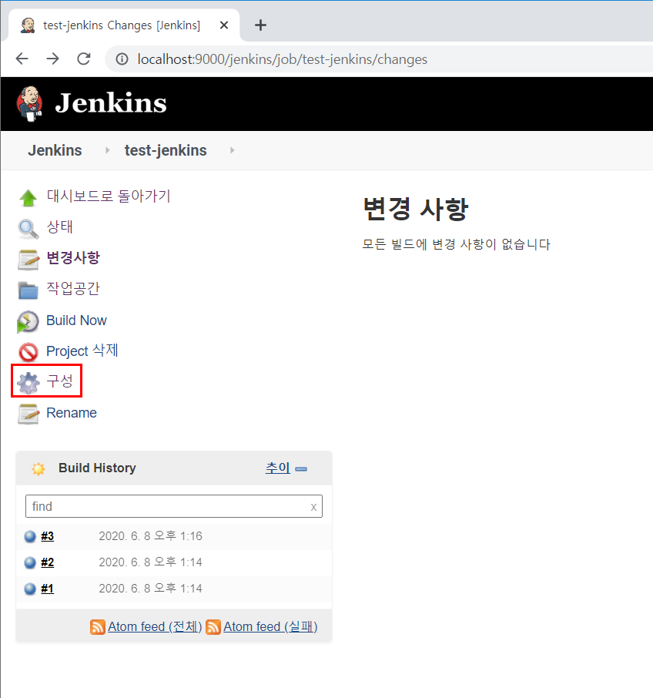Clear the find box with the x

pyautogui.click(x=313, y=507)
